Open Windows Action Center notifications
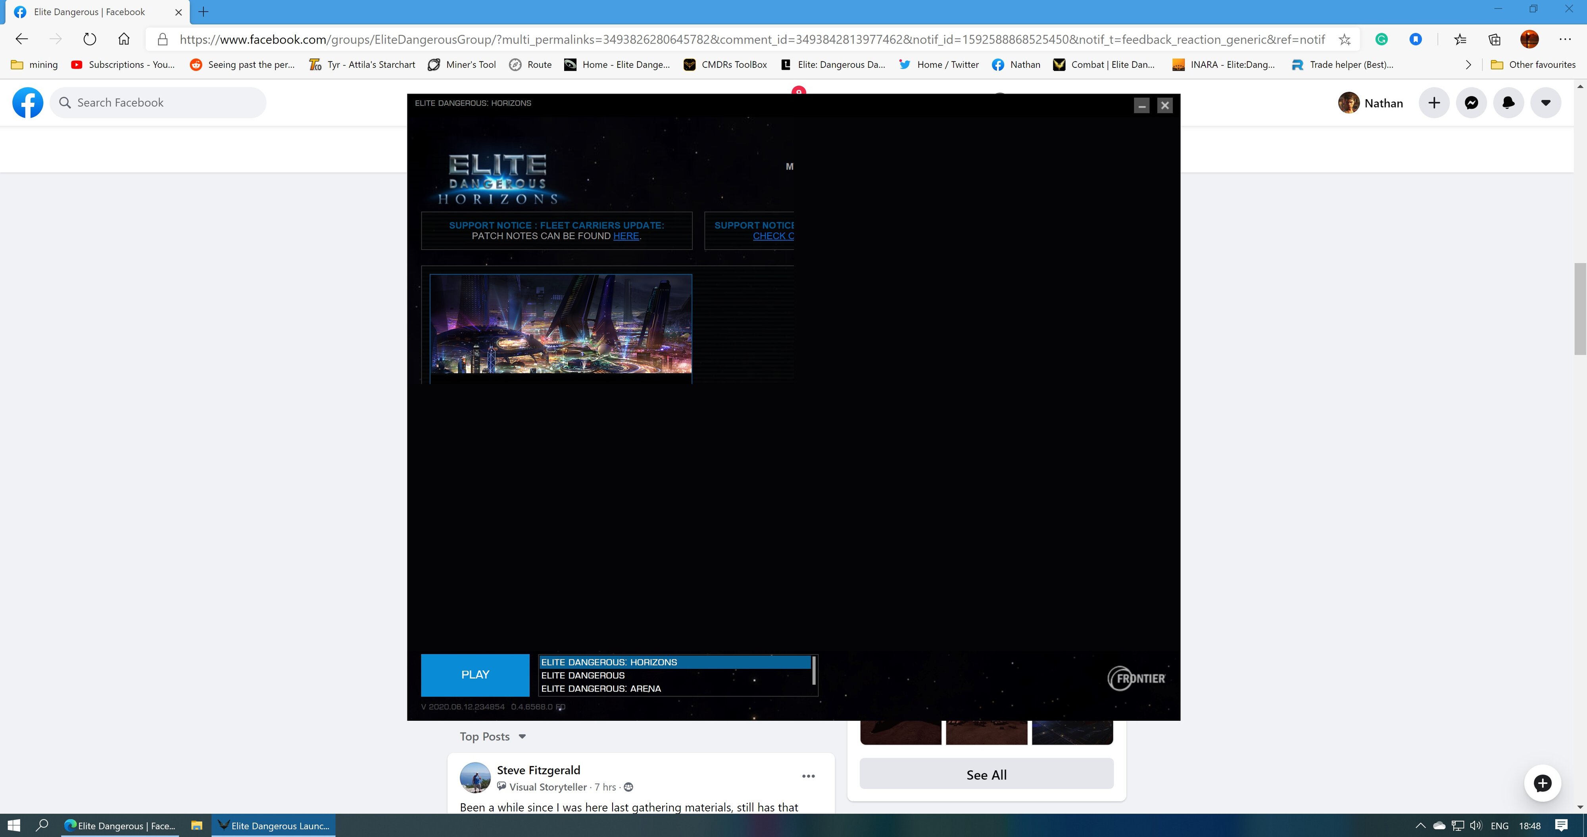This screenshot has height=837, width=1587. (1562, 825)
